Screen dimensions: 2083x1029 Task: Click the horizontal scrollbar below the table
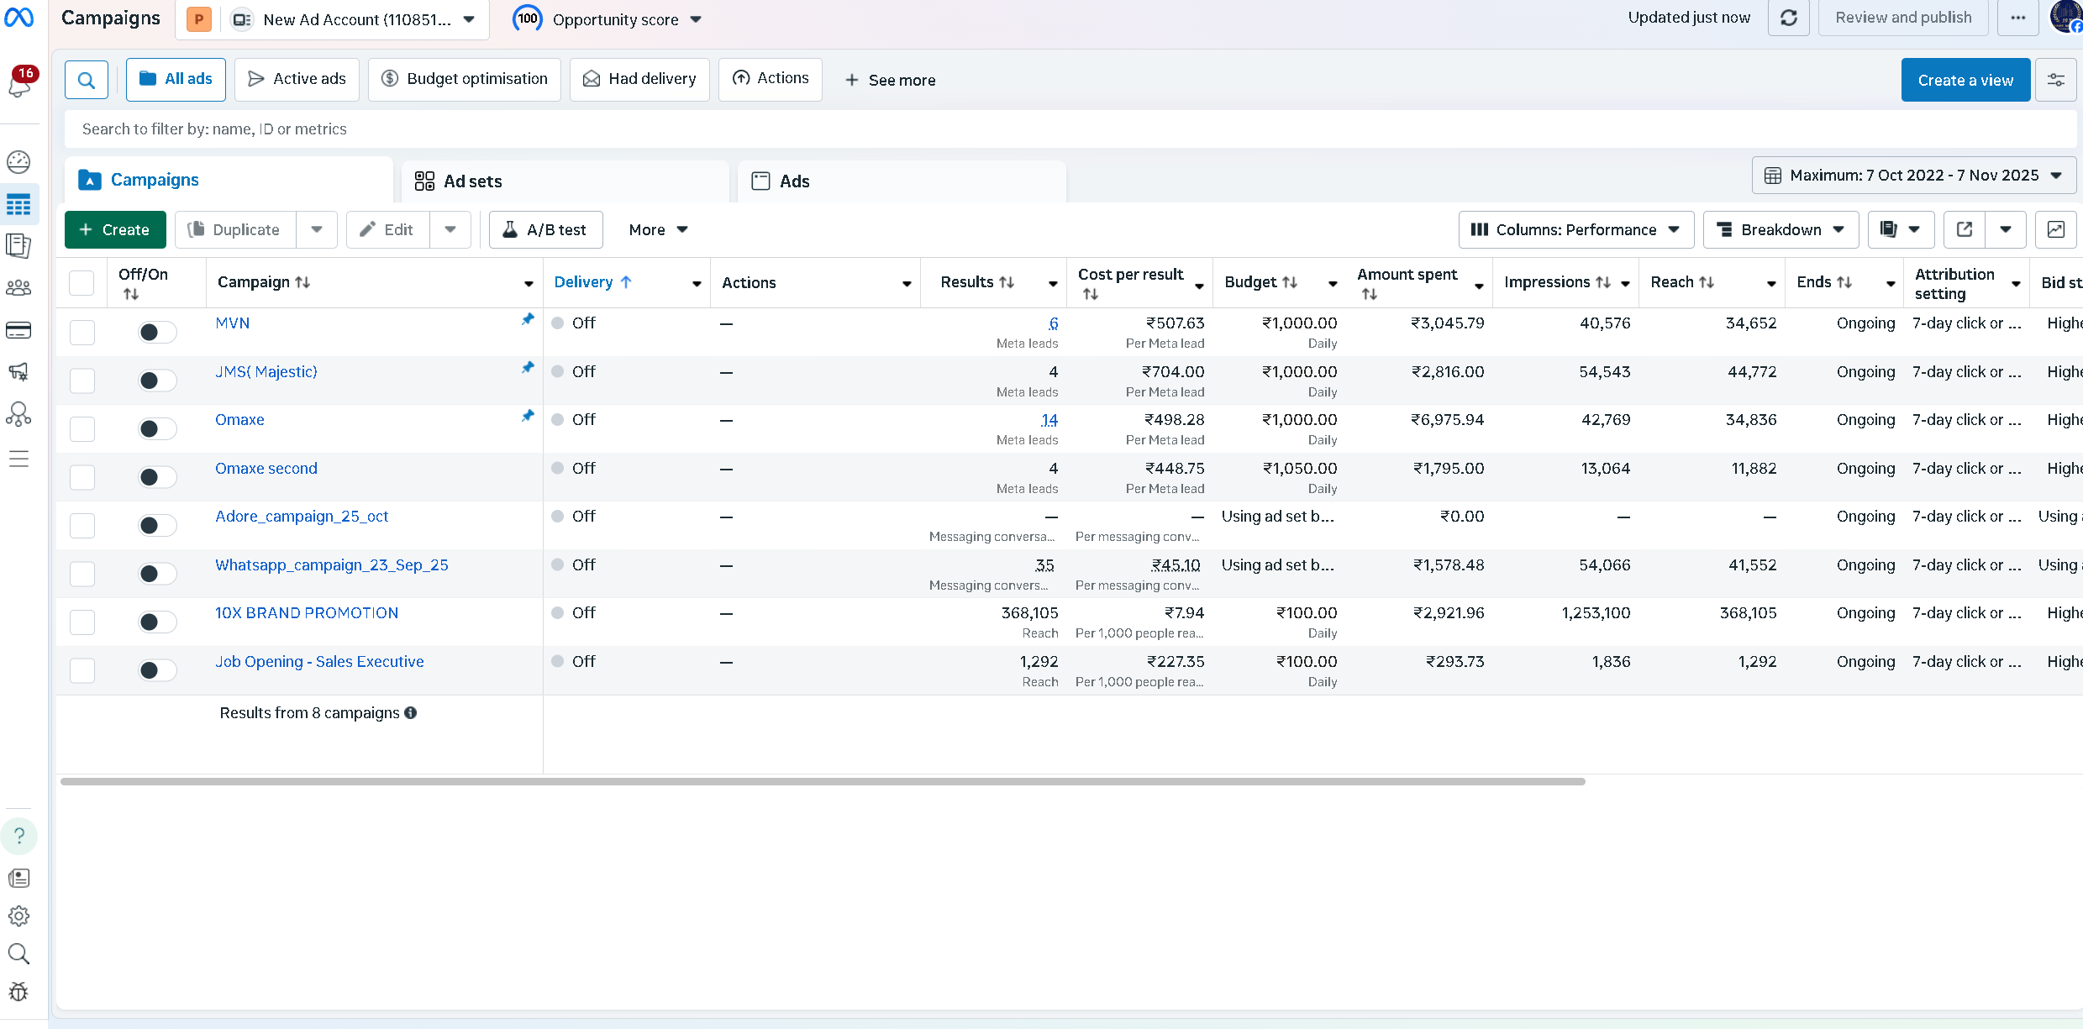point(822,781)
